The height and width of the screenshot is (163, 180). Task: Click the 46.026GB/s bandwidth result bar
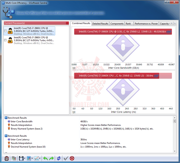[x=123, y=32]
